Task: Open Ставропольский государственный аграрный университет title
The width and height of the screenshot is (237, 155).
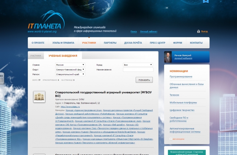Action: pos(103,94)
